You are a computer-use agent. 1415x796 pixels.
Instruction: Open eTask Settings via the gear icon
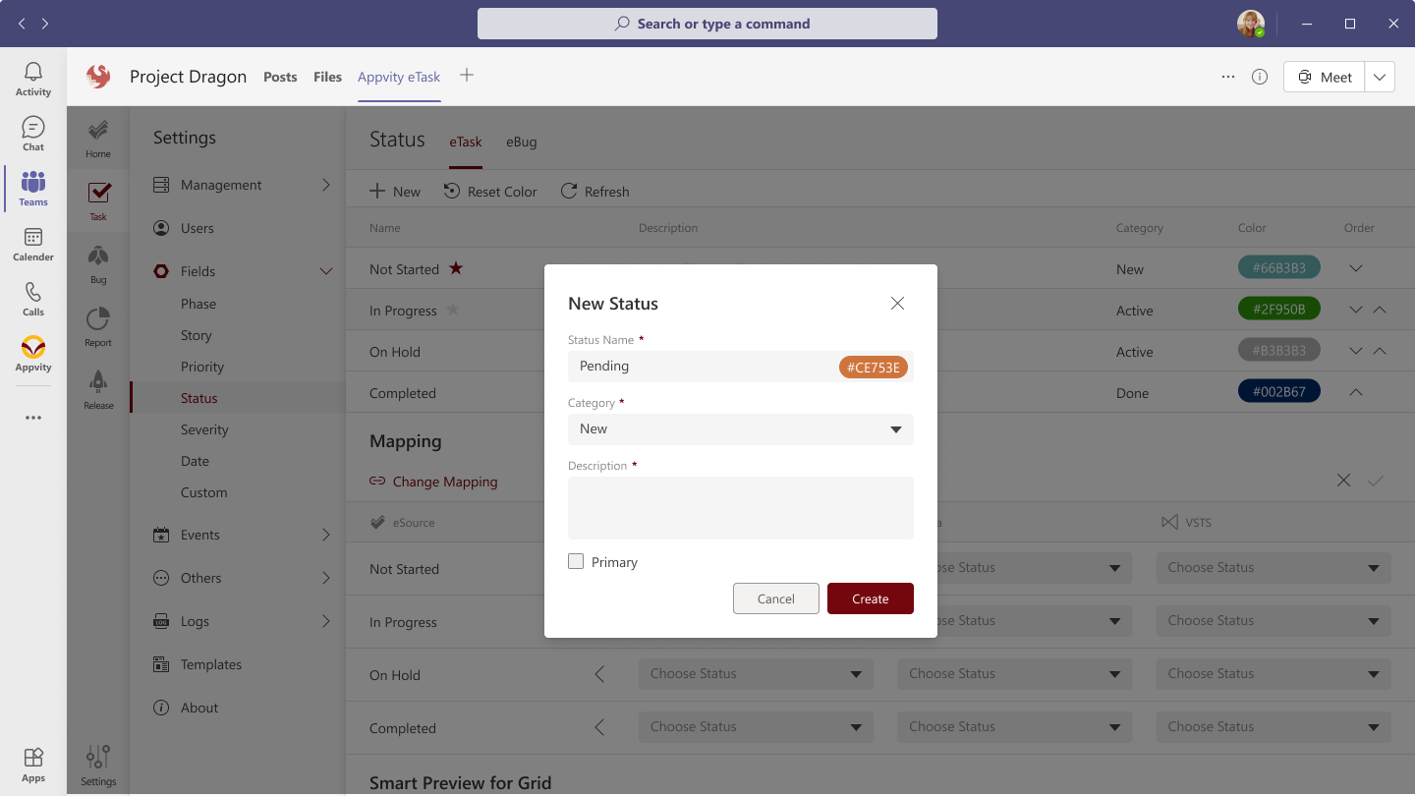point(97,762)
